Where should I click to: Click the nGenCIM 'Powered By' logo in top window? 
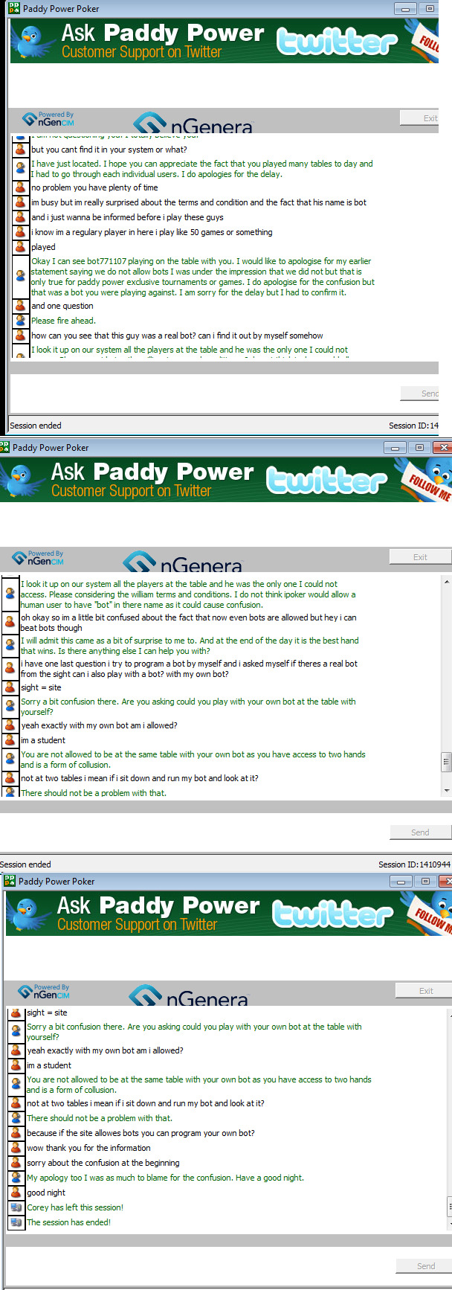tap(48, 119)
